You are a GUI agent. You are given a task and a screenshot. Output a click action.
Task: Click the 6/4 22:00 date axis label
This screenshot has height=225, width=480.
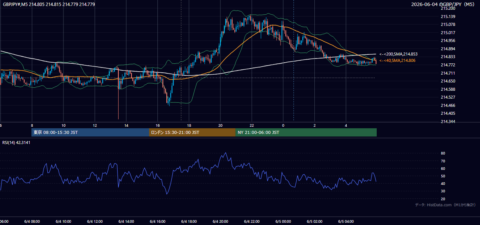tap(252, 221)
